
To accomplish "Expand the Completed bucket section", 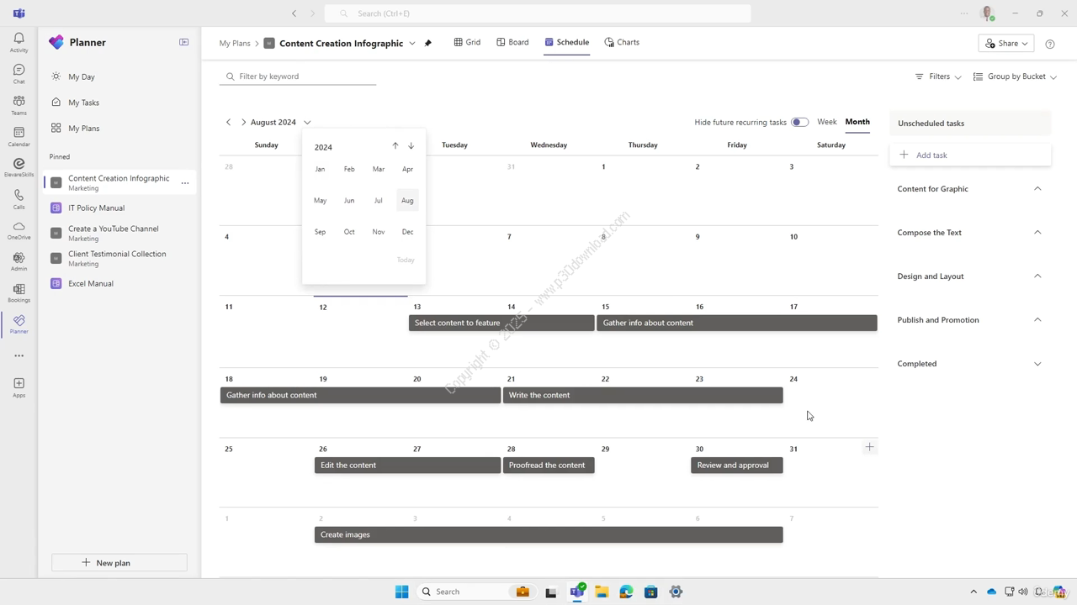I will pyautogui.click(x=1037, y=364).
